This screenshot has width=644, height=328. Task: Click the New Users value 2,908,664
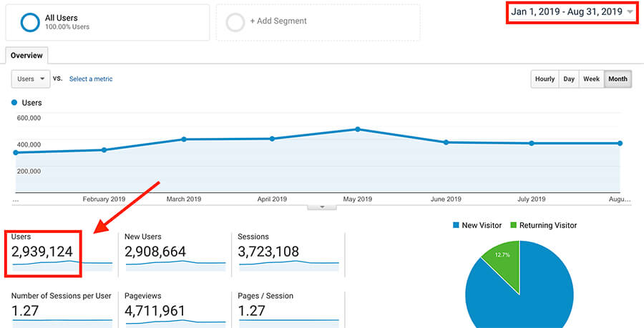click(x=155, y=252)
